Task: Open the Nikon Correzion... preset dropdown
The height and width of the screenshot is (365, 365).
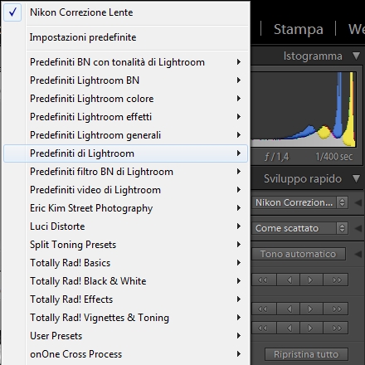Action: point(300,202)
